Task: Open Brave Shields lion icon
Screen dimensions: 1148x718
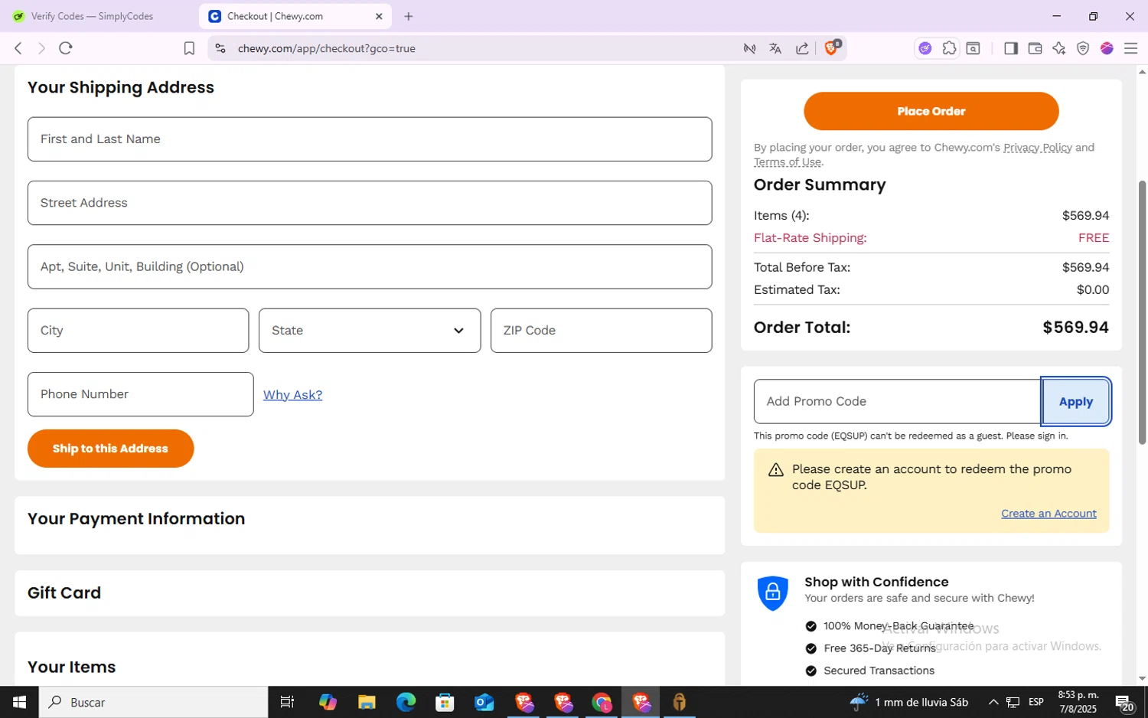Action: coord(832,48)
